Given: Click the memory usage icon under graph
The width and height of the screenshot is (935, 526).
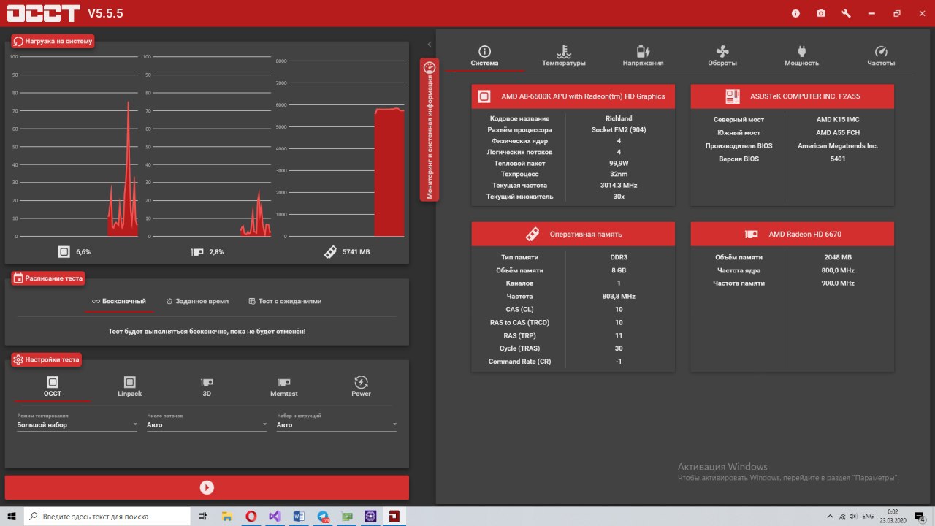Looking at the screenshot, I should (330, 251).
